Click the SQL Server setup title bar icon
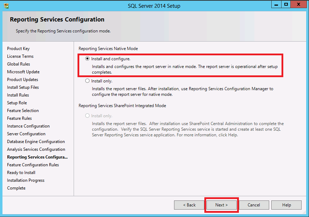The height and width of the screenshot is (217, 309). (x=6, y=6)
